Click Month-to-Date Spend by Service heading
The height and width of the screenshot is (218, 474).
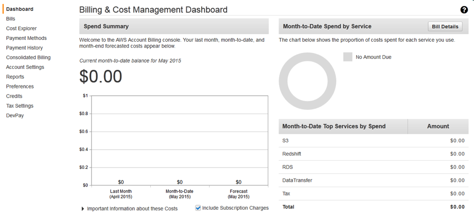327,26
